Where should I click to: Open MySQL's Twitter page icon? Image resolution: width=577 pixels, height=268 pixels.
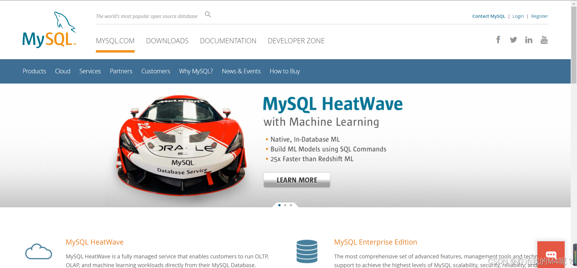pyautogui.click(x=513, y=40)
